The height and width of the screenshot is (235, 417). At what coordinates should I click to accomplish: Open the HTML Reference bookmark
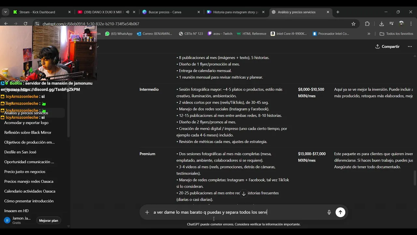(252, 34)
